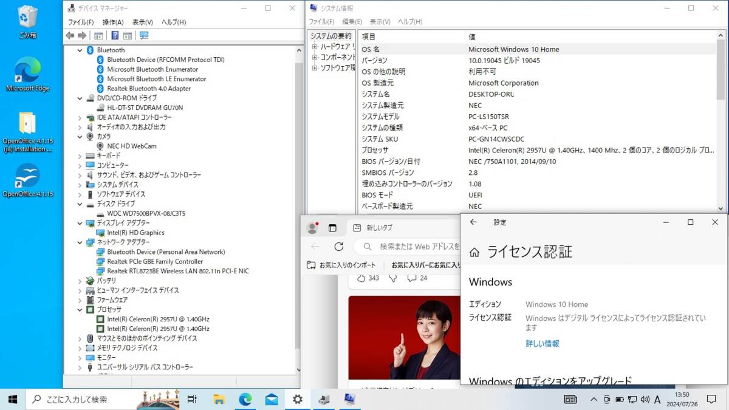Click the Edge address bar search field
Screen dimensions: 729x410
click(408, 247)
